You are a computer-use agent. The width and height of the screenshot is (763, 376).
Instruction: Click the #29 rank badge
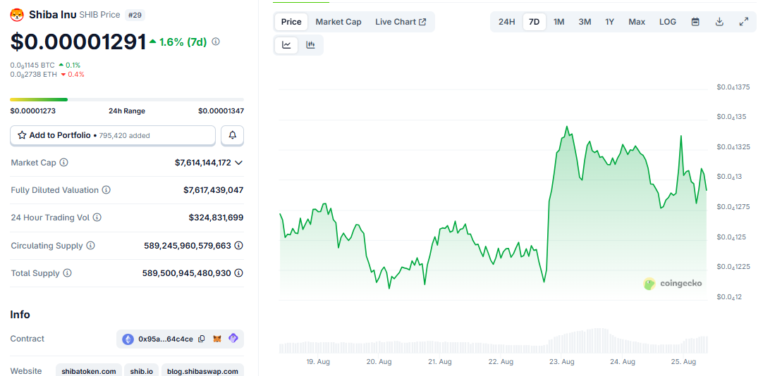135,15
